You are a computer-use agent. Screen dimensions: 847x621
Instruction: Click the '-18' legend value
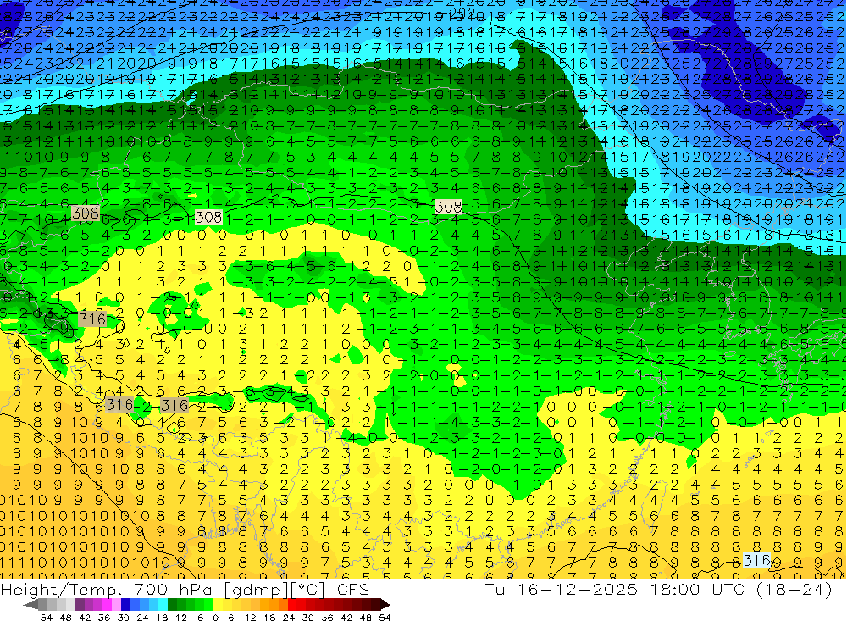[x=158, y=618]
